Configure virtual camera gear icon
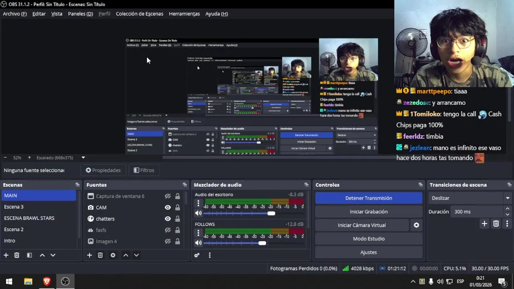The width and height of the screenshot is (514, 289). [x=416, y=225]
